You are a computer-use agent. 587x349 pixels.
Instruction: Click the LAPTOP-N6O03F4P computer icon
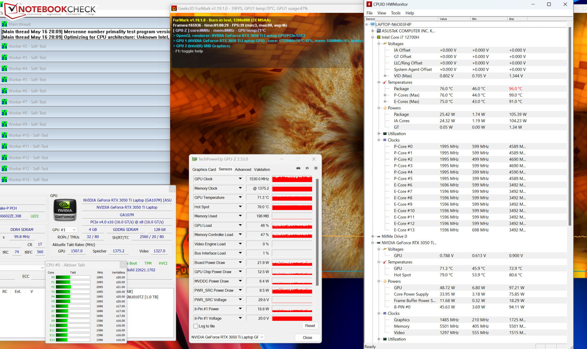(x=372, y=24)
